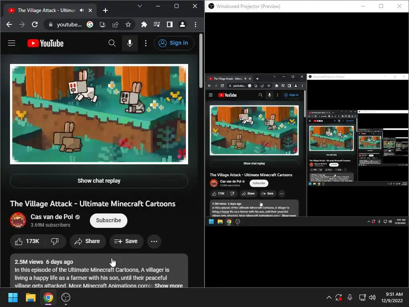The image size is (409, 307).
Task: Open clock showing 9:51 AM
Action: coord(392,297)
